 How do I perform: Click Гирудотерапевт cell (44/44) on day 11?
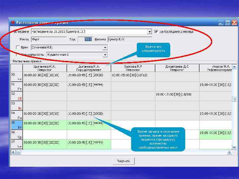[89, 87]
